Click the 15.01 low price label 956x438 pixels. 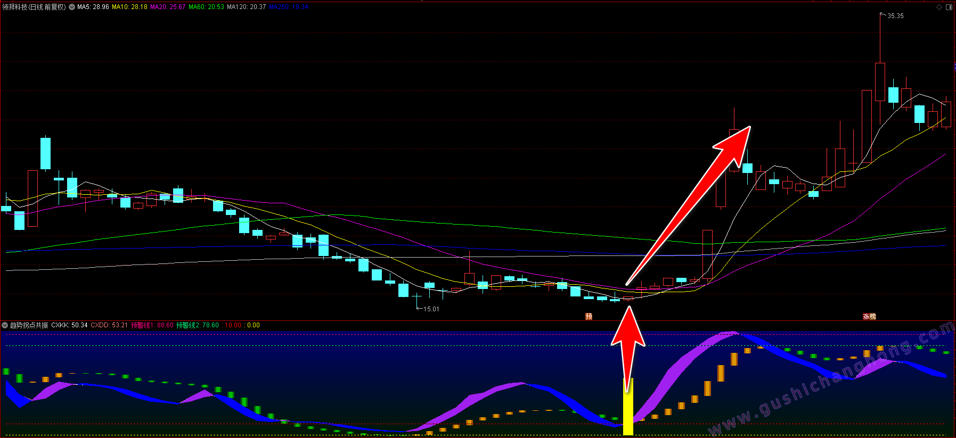pos(431,309)
